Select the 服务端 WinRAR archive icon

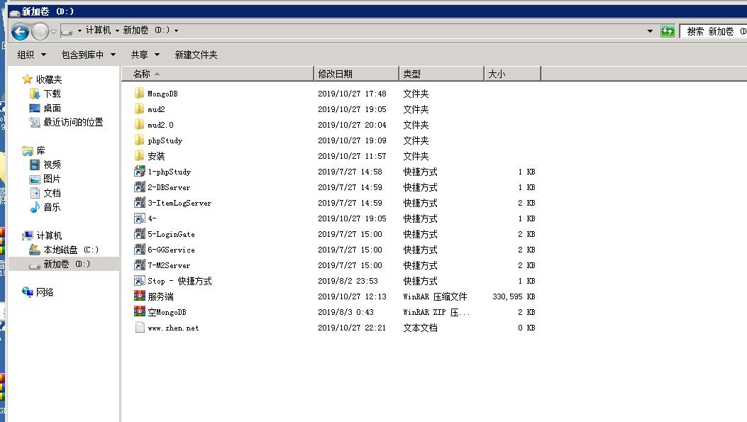[x=139, y=296]
